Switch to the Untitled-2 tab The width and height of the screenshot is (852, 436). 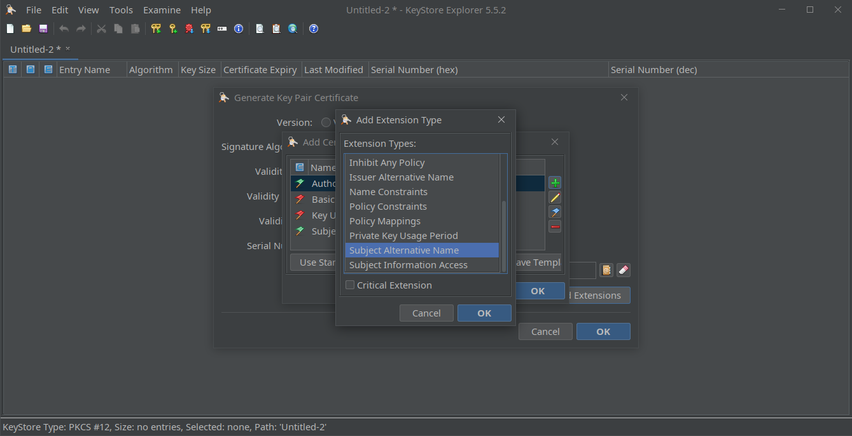click(x=36, y=49)
